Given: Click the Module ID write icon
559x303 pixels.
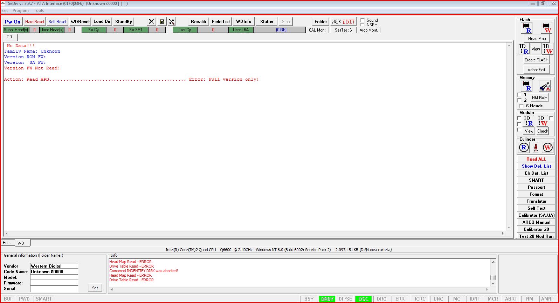Looking at the screenshot, I should pyautogui.click(x=543, y=121).
